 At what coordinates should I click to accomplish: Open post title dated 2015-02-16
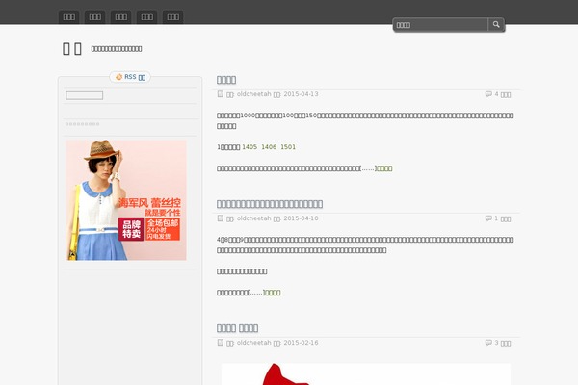coord(237,328)
